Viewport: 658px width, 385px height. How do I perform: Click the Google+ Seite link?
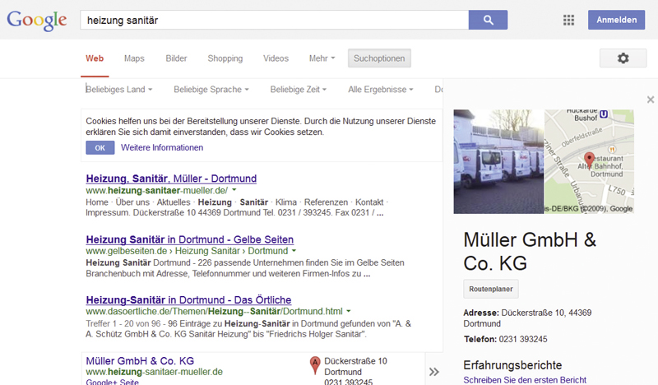[x=112, y=382]
